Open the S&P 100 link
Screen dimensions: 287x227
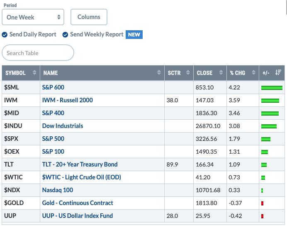click(x=53, y=152)
